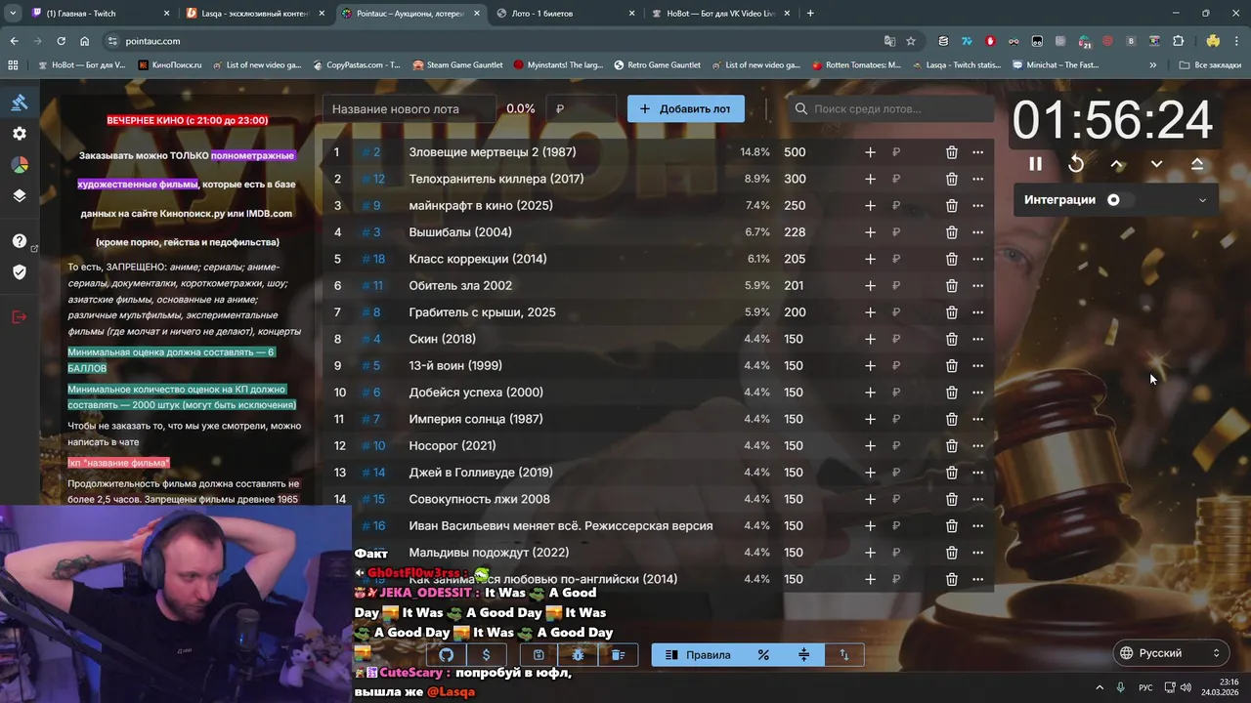
Task: Open more options for Мальдивы подождут (2022)
Action: coord(977,553)
